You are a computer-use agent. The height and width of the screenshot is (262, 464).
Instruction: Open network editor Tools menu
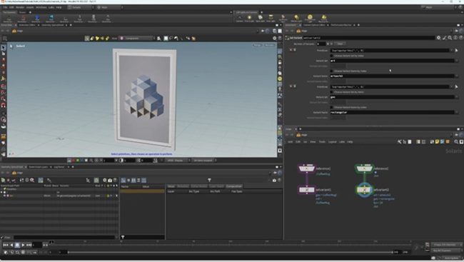click(322, 142)
